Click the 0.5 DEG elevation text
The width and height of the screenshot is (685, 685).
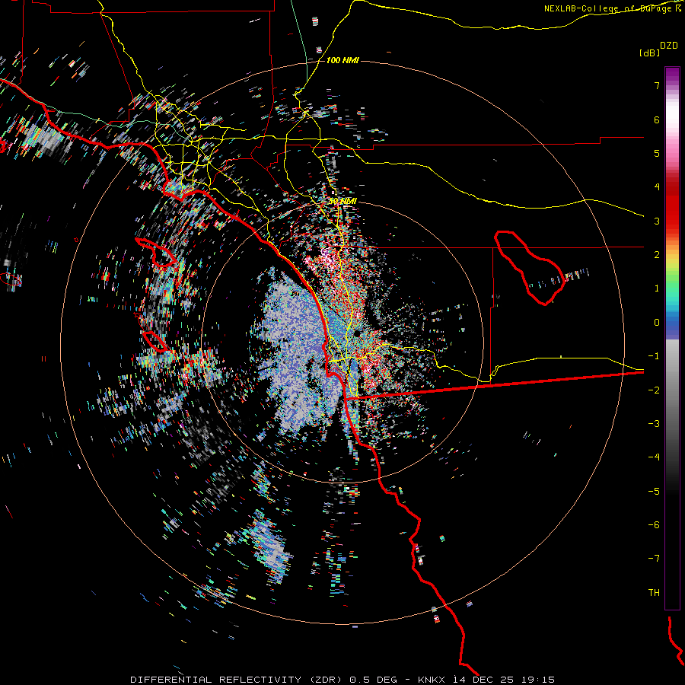(x=374, y=680)
